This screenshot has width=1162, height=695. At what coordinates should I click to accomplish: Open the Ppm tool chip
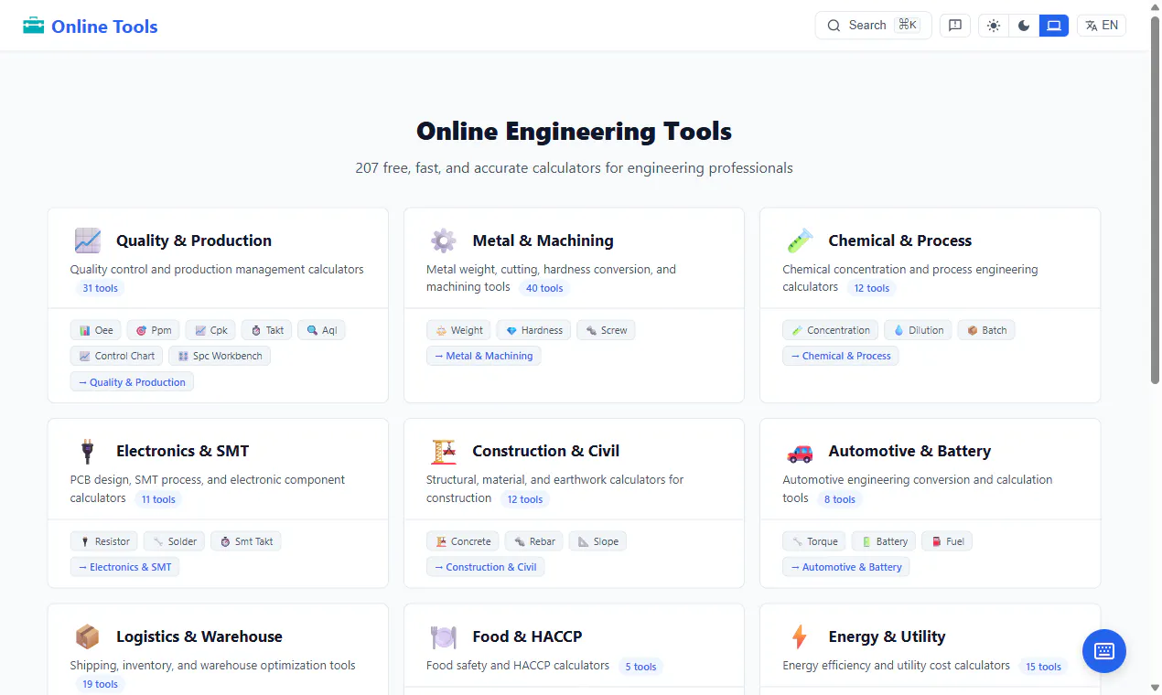tap(154, 330)
